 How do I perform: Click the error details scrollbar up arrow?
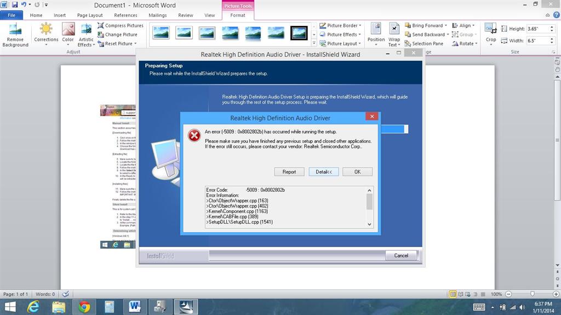370,190
